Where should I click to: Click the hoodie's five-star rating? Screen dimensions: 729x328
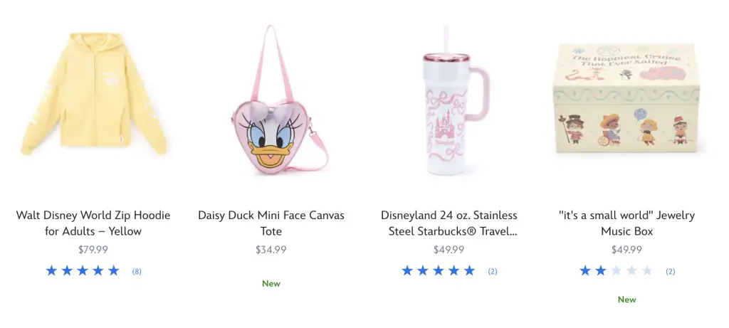click(83, 270)
